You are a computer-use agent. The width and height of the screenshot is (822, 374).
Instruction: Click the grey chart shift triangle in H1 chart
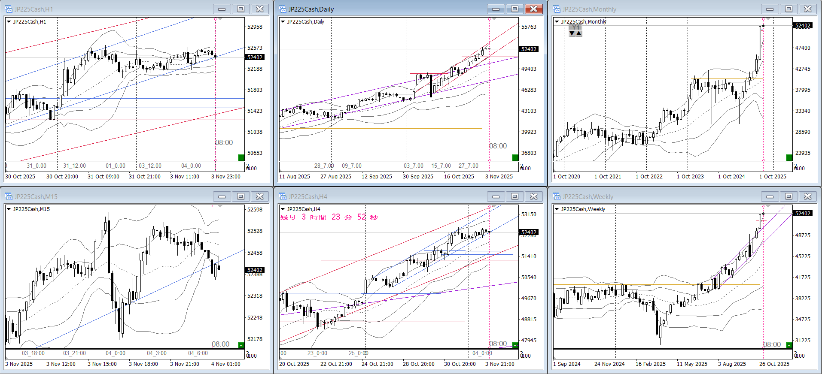[220, 19]
